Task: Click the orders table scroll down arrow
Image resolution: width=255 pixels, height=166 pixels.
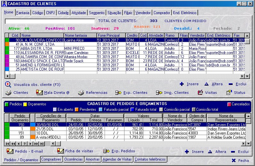Action: [x=248, y=143]
